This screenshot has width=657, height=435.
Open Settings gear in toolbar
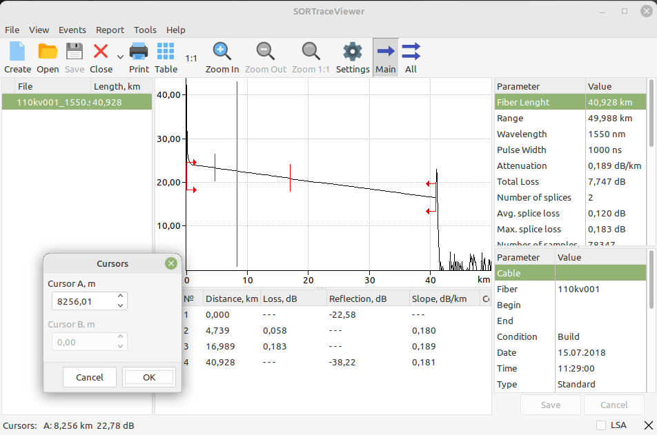point(353,52)
